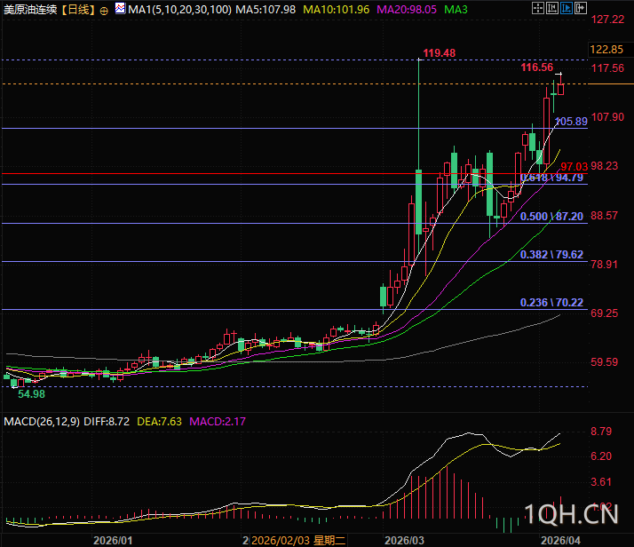Viewport: 634px width, 547px height.
Task: Click the panel expand-right arrow icon
Action: tap(580, 8)
